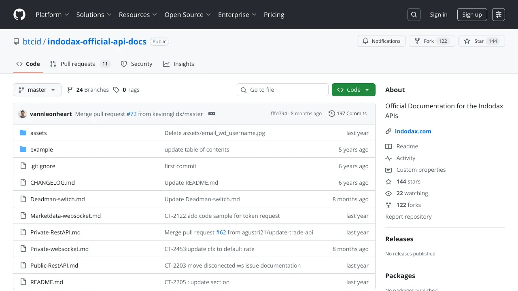The width and height of the screenshot is (518, 291).
Task: Open the appearance settings icon button
Action: click(x=499, y=15)
